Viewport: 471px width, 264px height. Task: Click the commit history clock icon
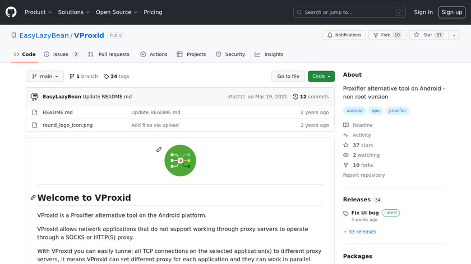click(x=295, y=97)
